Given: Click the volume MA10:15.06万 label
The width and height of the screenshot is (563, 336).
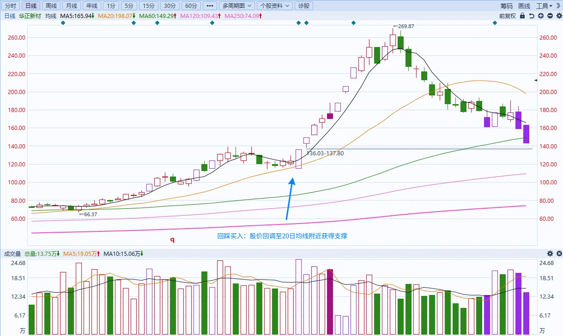Looking at the screenshot, I should [124, 253].
